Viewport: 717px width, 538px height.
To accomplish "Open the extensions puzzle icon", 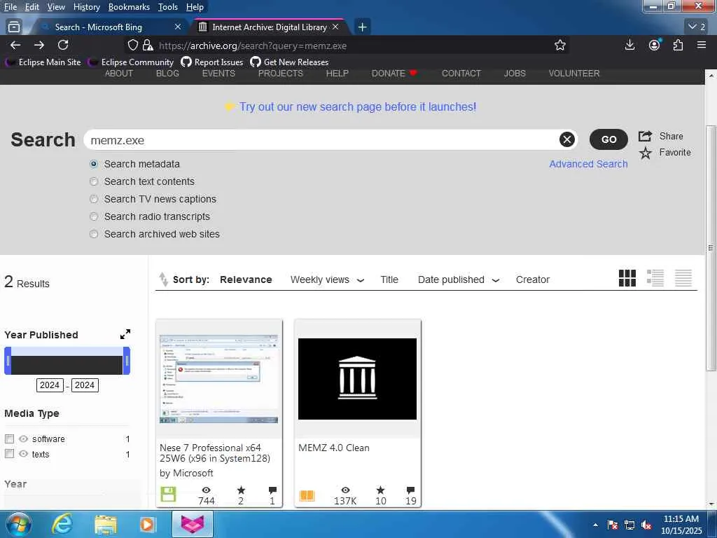I will coord(678,45).
